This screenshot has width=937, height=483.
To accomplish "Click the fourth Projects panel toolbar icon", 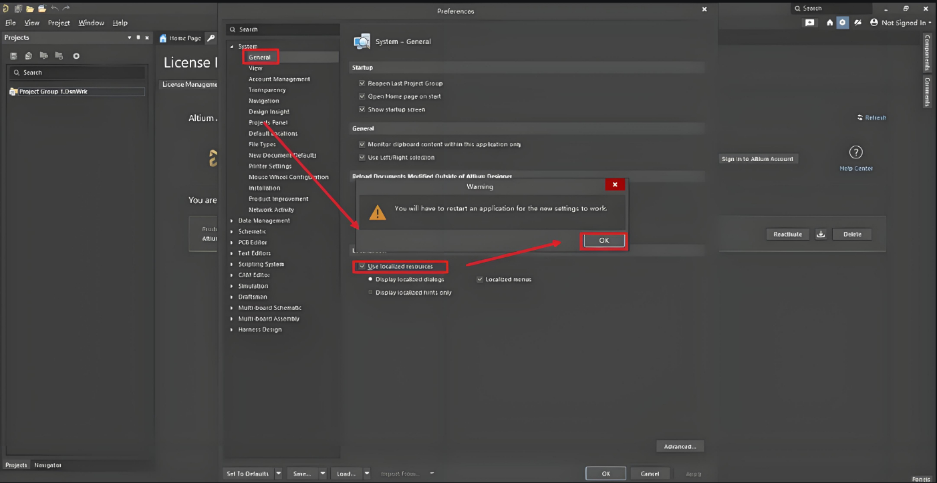I will click(59, 55).
